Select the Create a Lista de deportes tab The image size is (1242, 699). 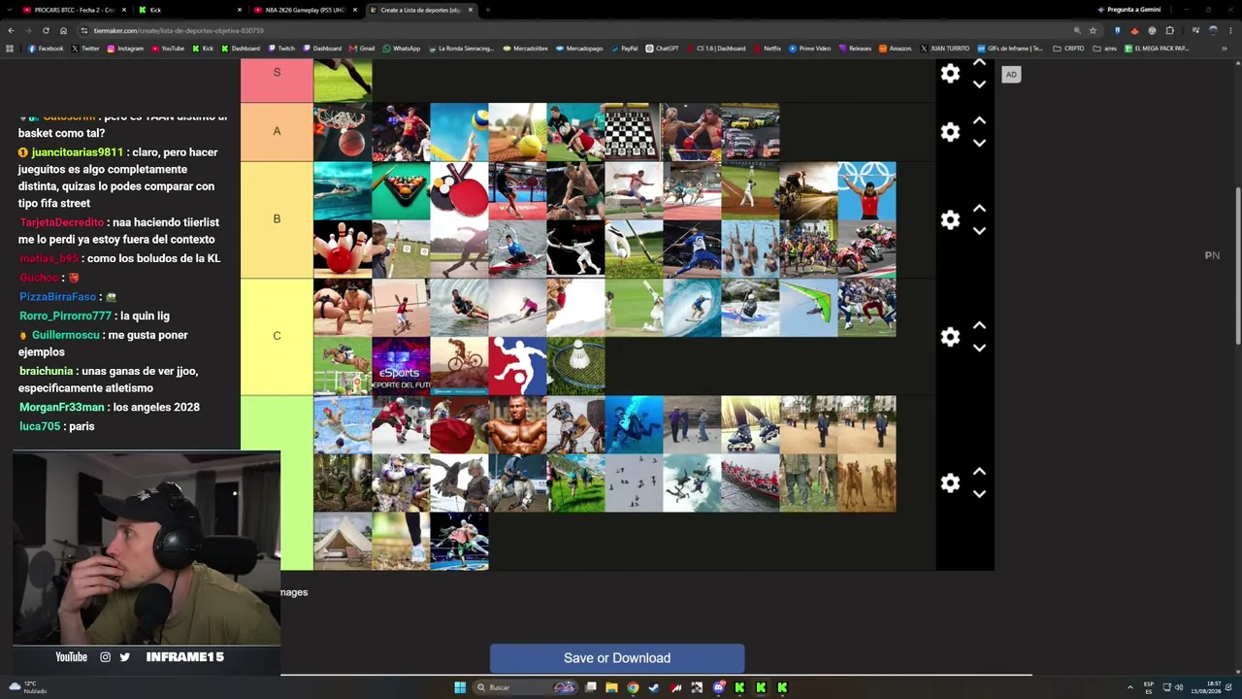point(421,10)
